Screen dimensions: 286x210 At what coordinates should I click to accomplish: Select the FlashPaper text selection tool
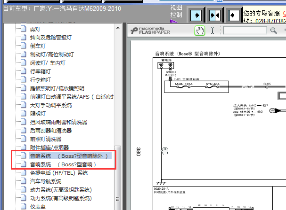click(212, 31)
